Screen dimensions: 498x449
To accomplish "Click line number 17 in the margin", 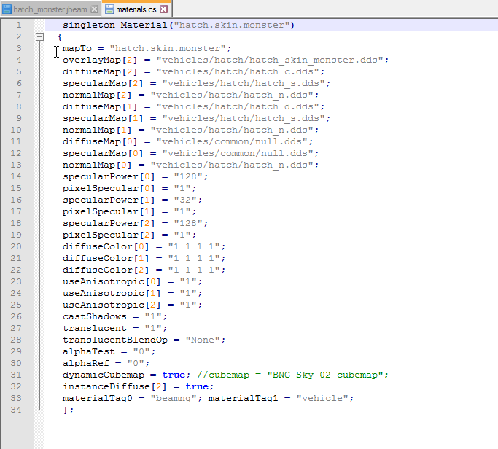I will tap(16, 211).
